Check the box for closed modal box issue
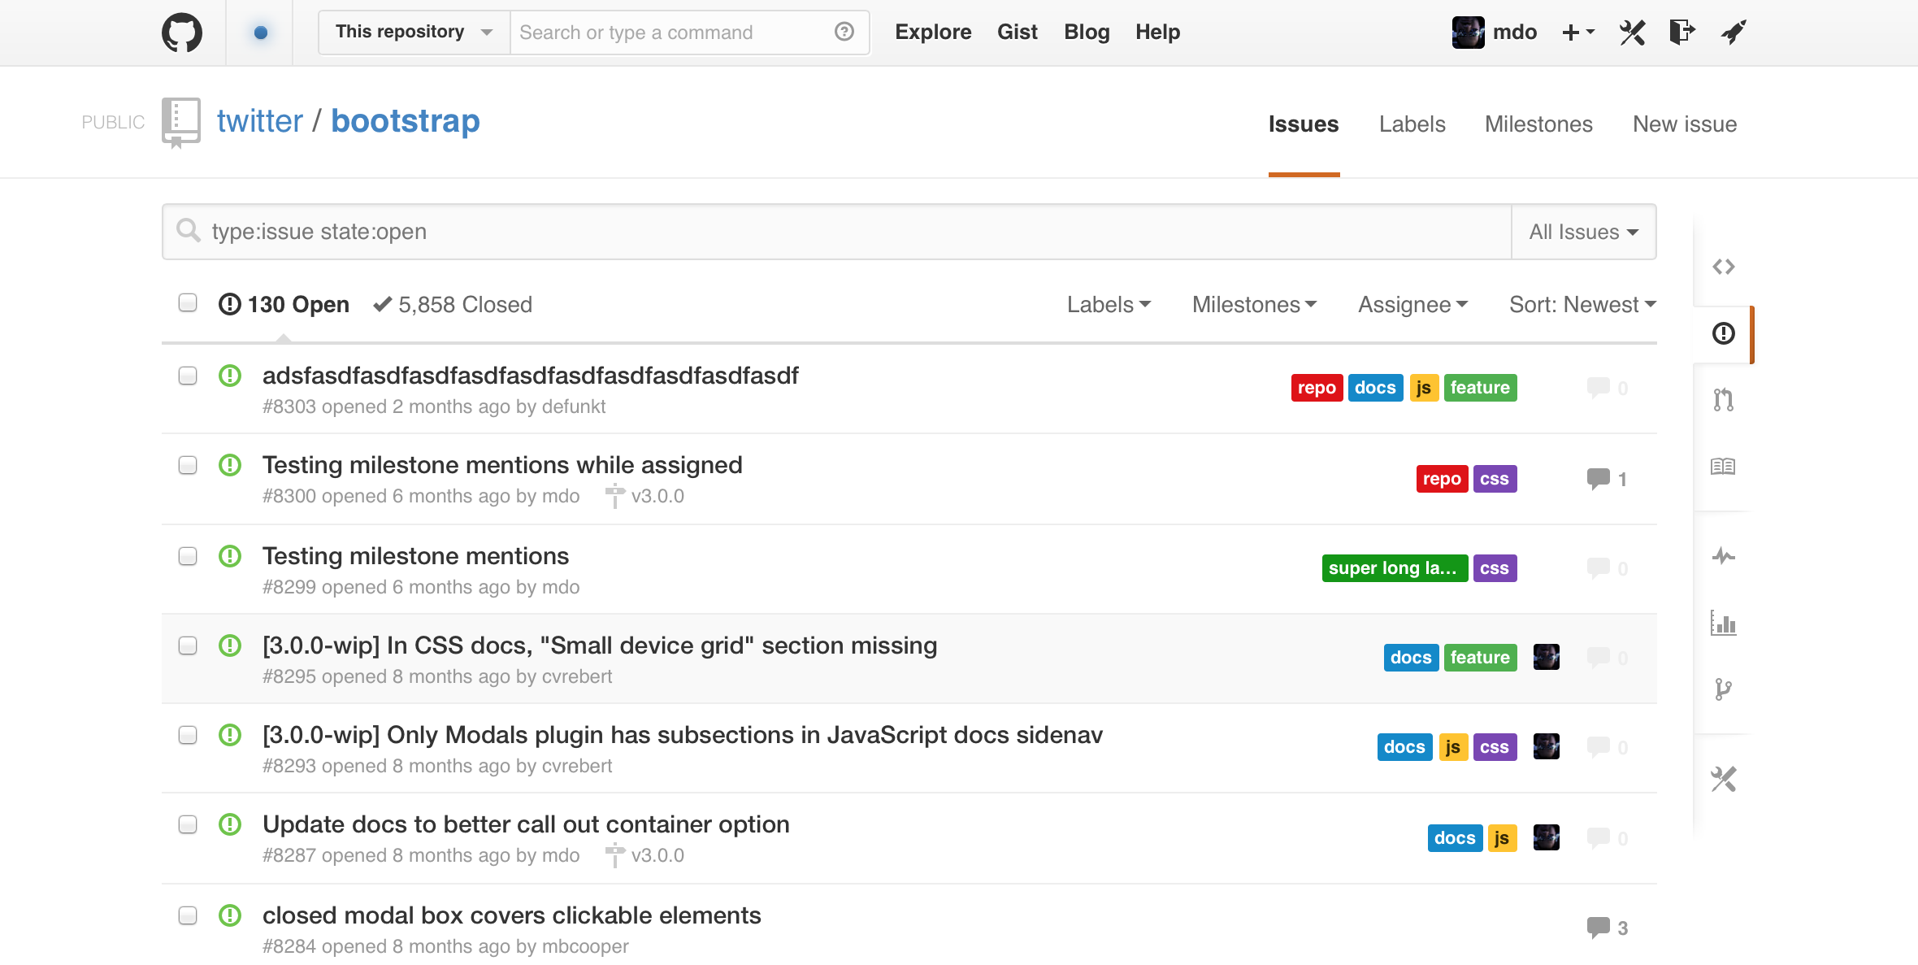Viewport: 1918px width, 965px height. [188, 915]
